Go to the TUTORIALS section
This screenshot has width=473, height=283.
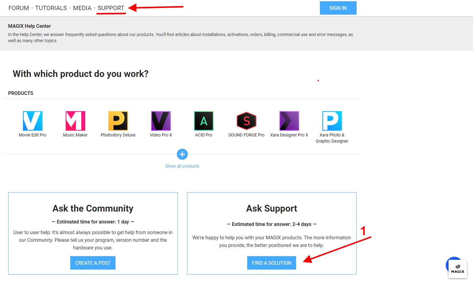(x=51, y=8)
